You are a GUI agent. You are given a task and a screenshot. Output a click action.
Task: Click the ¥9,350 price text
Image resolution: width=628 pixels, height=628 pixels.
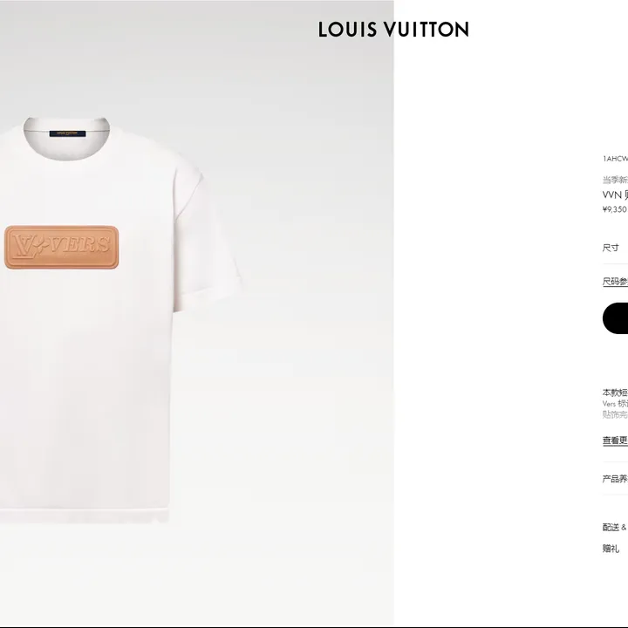615,209
